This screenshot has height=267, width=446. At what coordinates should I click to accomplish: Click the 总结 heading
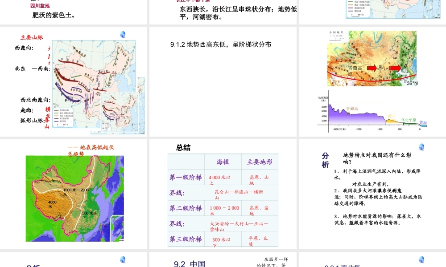(x=183, y=148)
